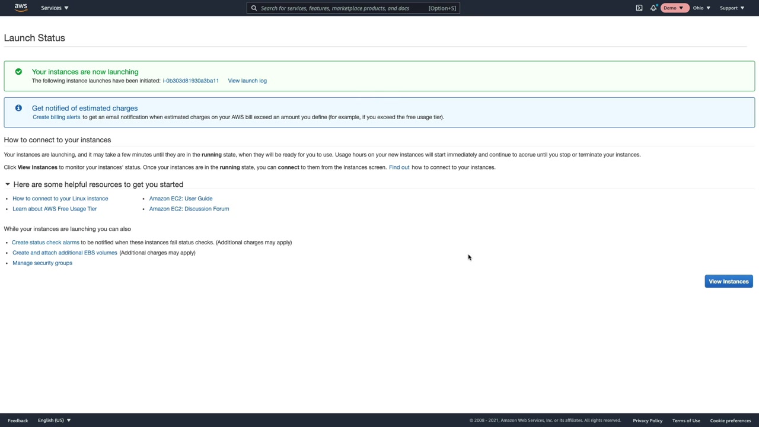Viewport: 759px width, 427px height.
Task: Open the Privacy Policy
Action: click(x=648, y=420)
